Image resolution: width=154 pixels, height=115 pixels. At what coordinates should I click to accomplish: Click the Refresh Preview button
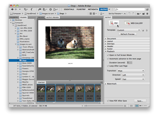point(127,34)
